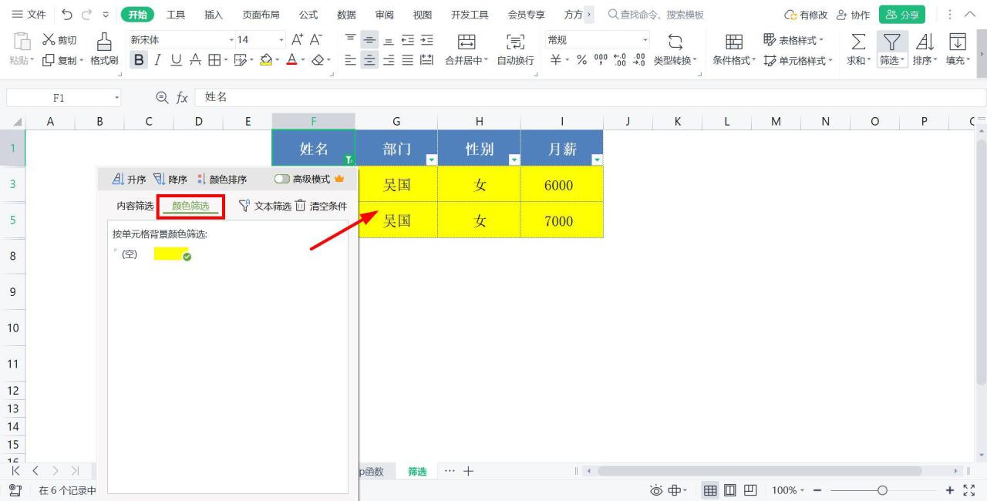The height and width of the screenshot is (501, 987).
Task: Click the formula bar showing 姓名
Action: pos(590,98)
